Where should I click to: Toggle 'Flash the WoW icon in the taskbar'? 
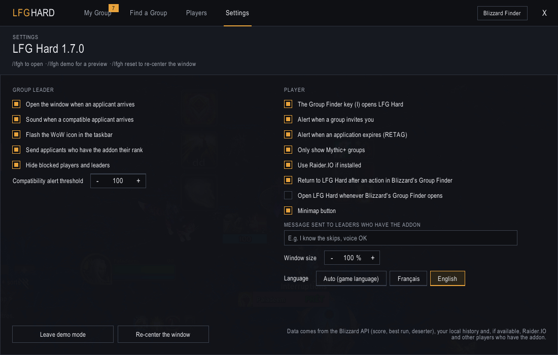[16, 134]
